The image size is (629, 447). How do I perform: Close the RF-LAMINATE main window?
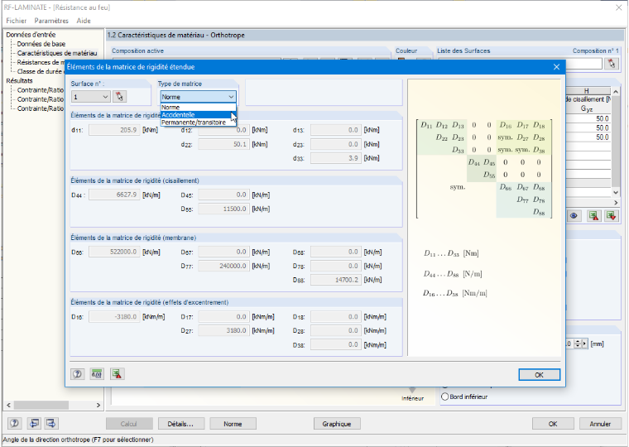(x=618, y=7)
